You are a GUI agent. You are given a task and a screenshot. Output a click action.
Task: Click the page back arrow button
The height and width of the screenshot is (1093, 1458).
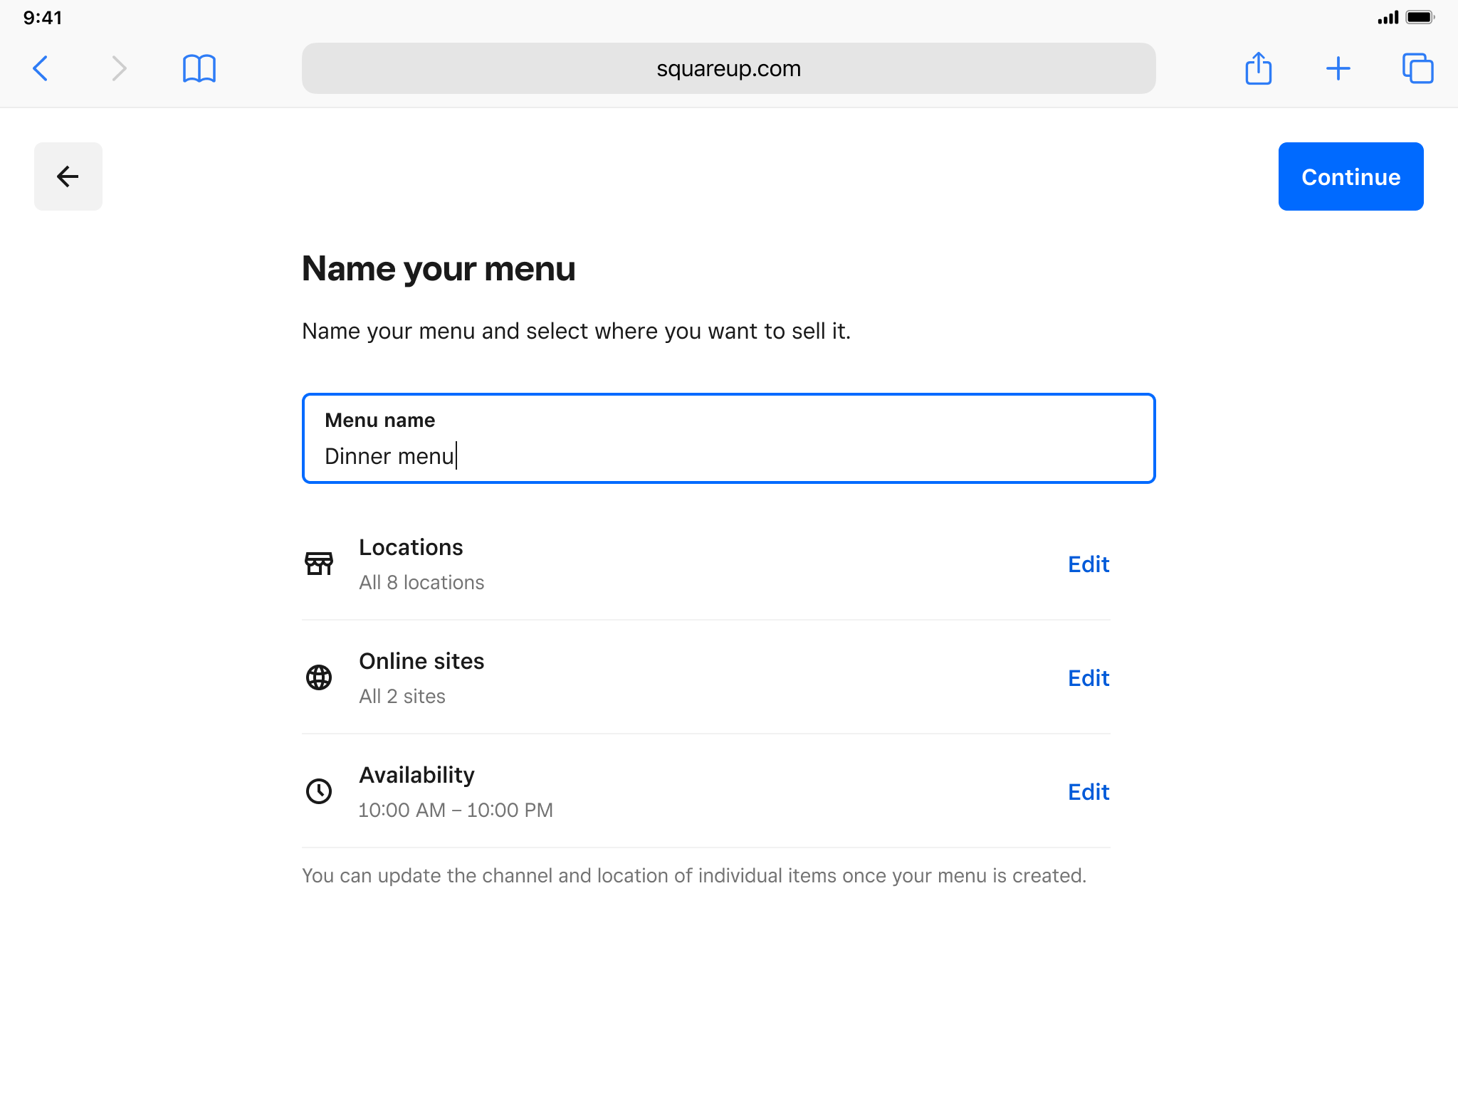pyautogui.click(x=68, y=176)
